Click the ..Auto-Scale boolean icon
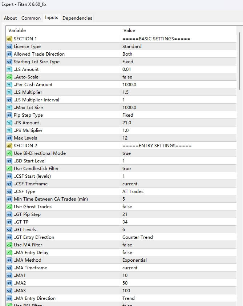Viewport: 243px width, 306px height. click(9, 77)
